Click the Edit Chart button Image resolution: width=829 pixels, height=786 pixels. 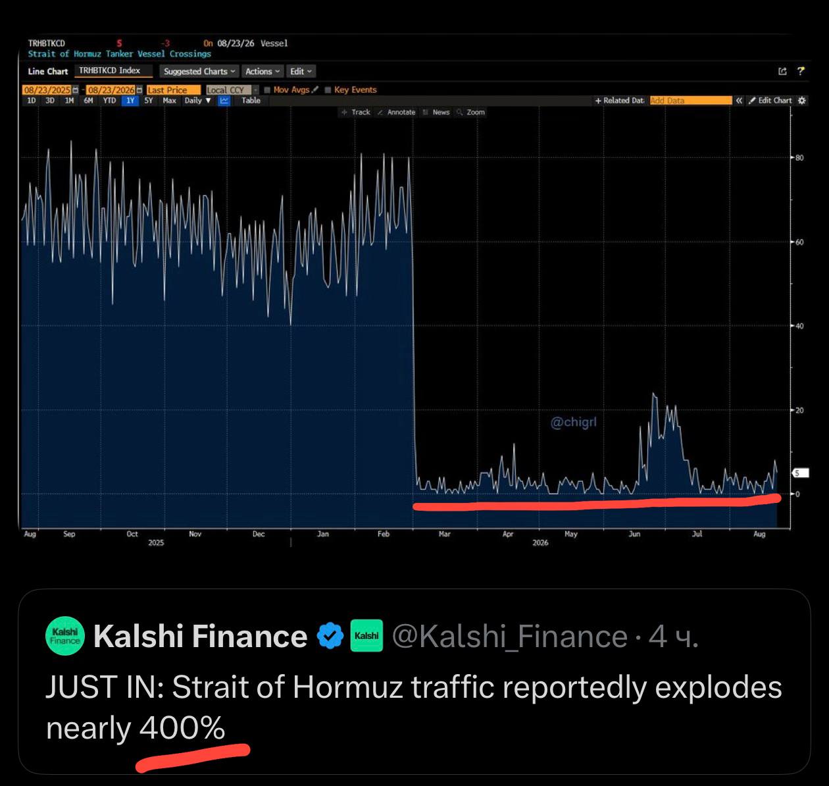coord(770,101)
